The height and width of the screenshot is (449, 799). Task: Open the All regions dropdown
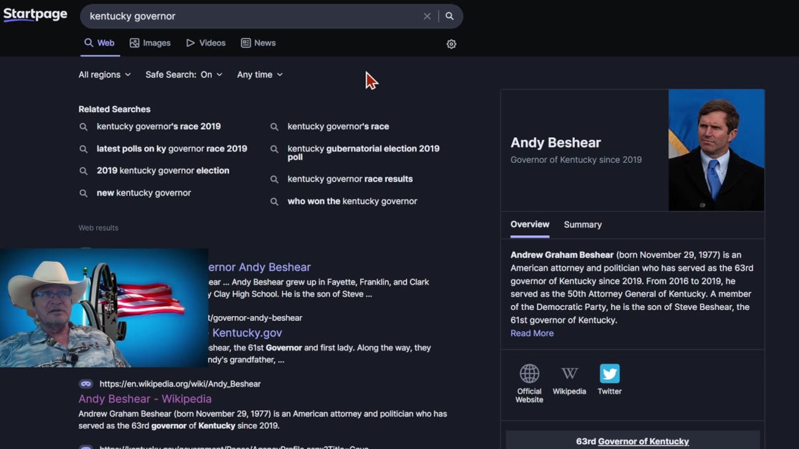click(x=105, y=75)
